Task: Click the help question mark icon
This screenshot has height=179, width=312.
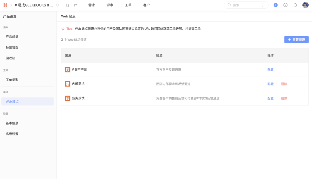Action: point(285,5)
